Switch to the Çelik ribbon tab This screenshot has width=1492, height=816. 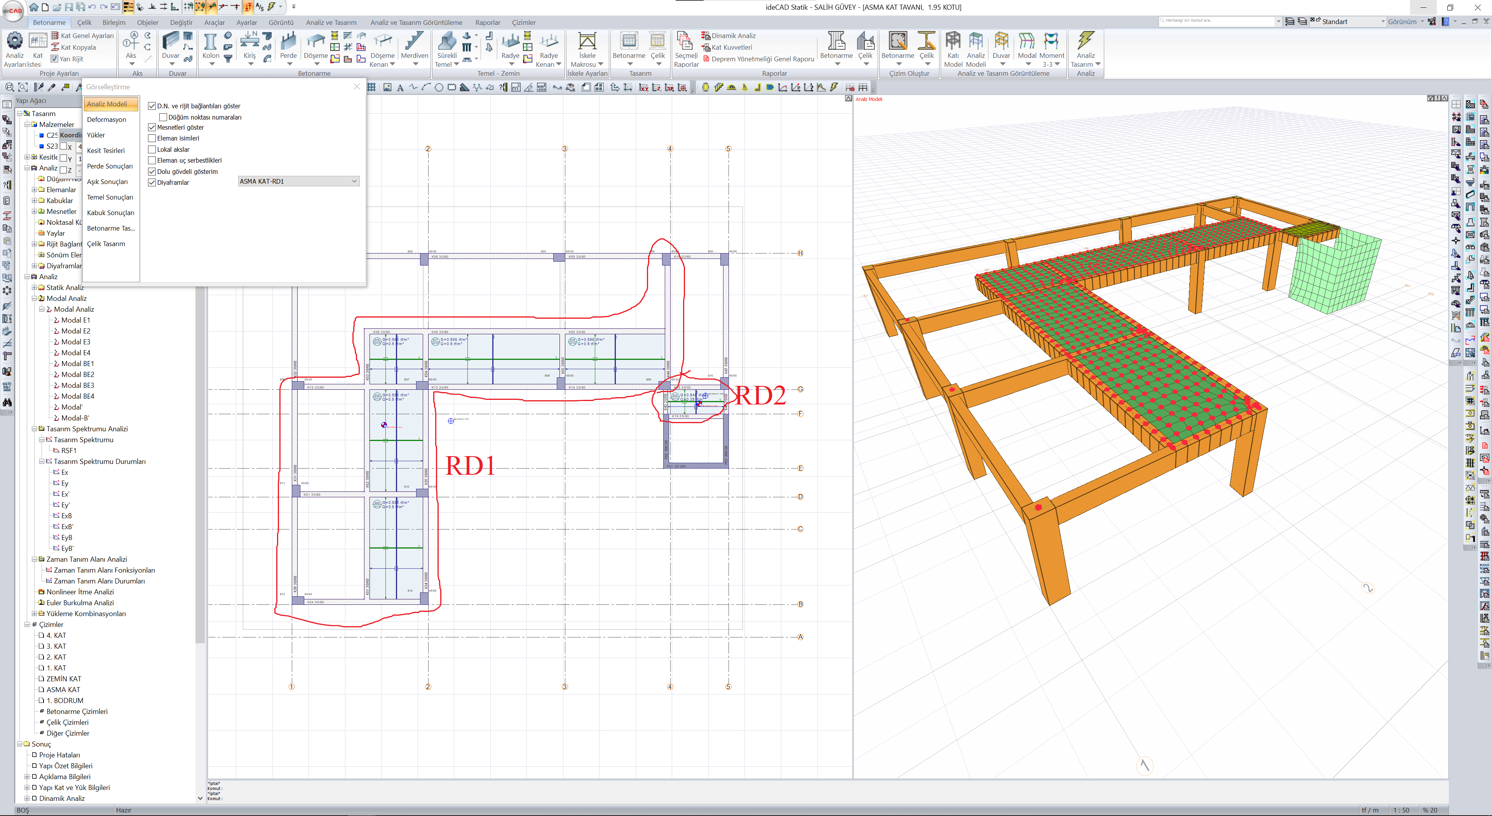click(84, 23)
